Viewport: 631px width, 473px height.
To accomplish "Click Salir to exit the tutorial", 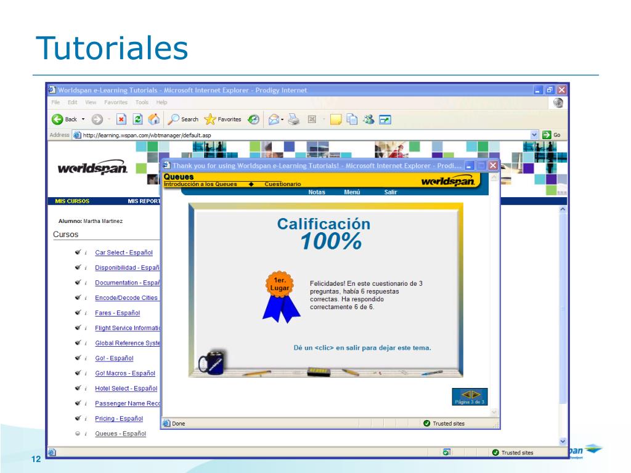I will click(x=390, y=192).
